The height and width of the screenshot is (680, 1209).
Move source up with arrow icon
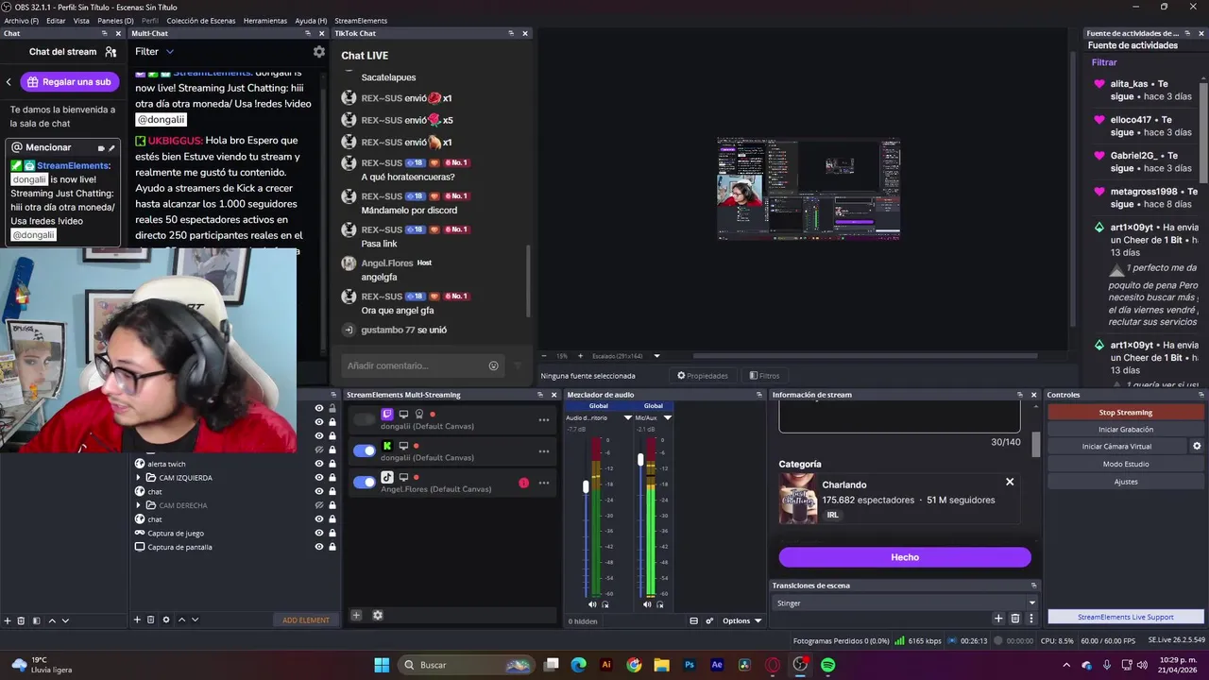tap(181, 620)
